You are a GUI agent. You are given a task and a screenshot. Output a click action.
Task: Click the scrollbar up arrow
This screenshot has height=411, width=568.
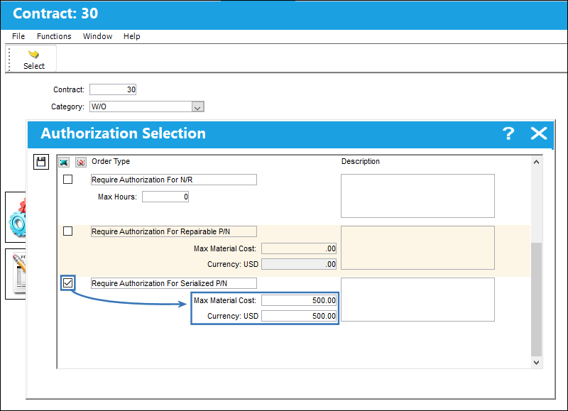pyautogui.click(x=537, y=162)
